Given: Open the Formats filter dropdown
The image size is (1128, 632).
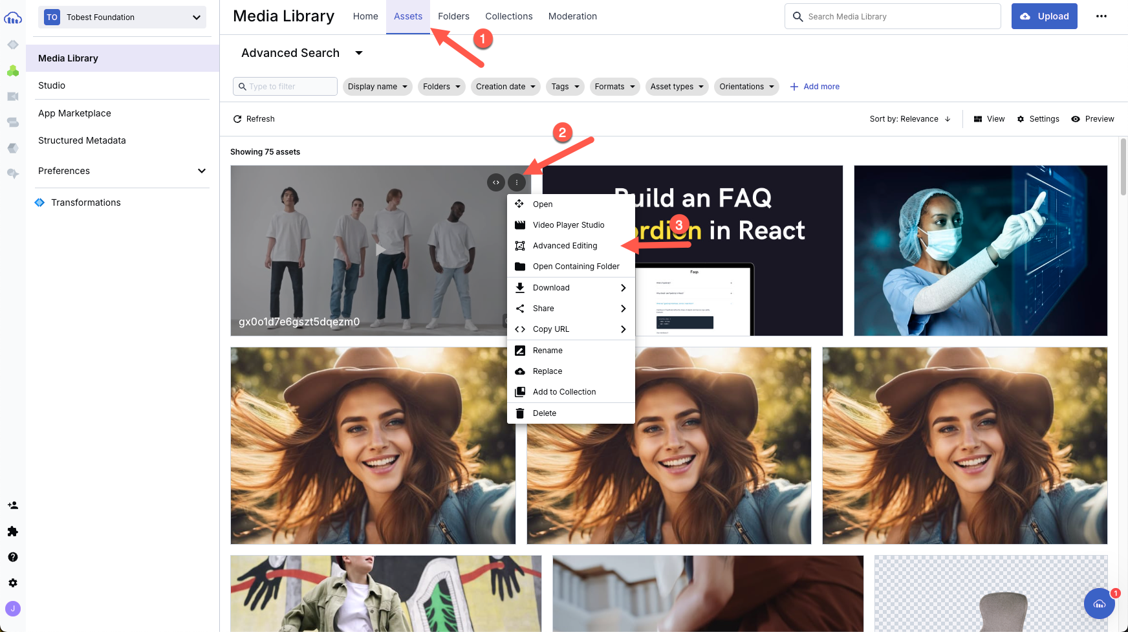Looking at the screenshot, I should (x=615, y=87).
